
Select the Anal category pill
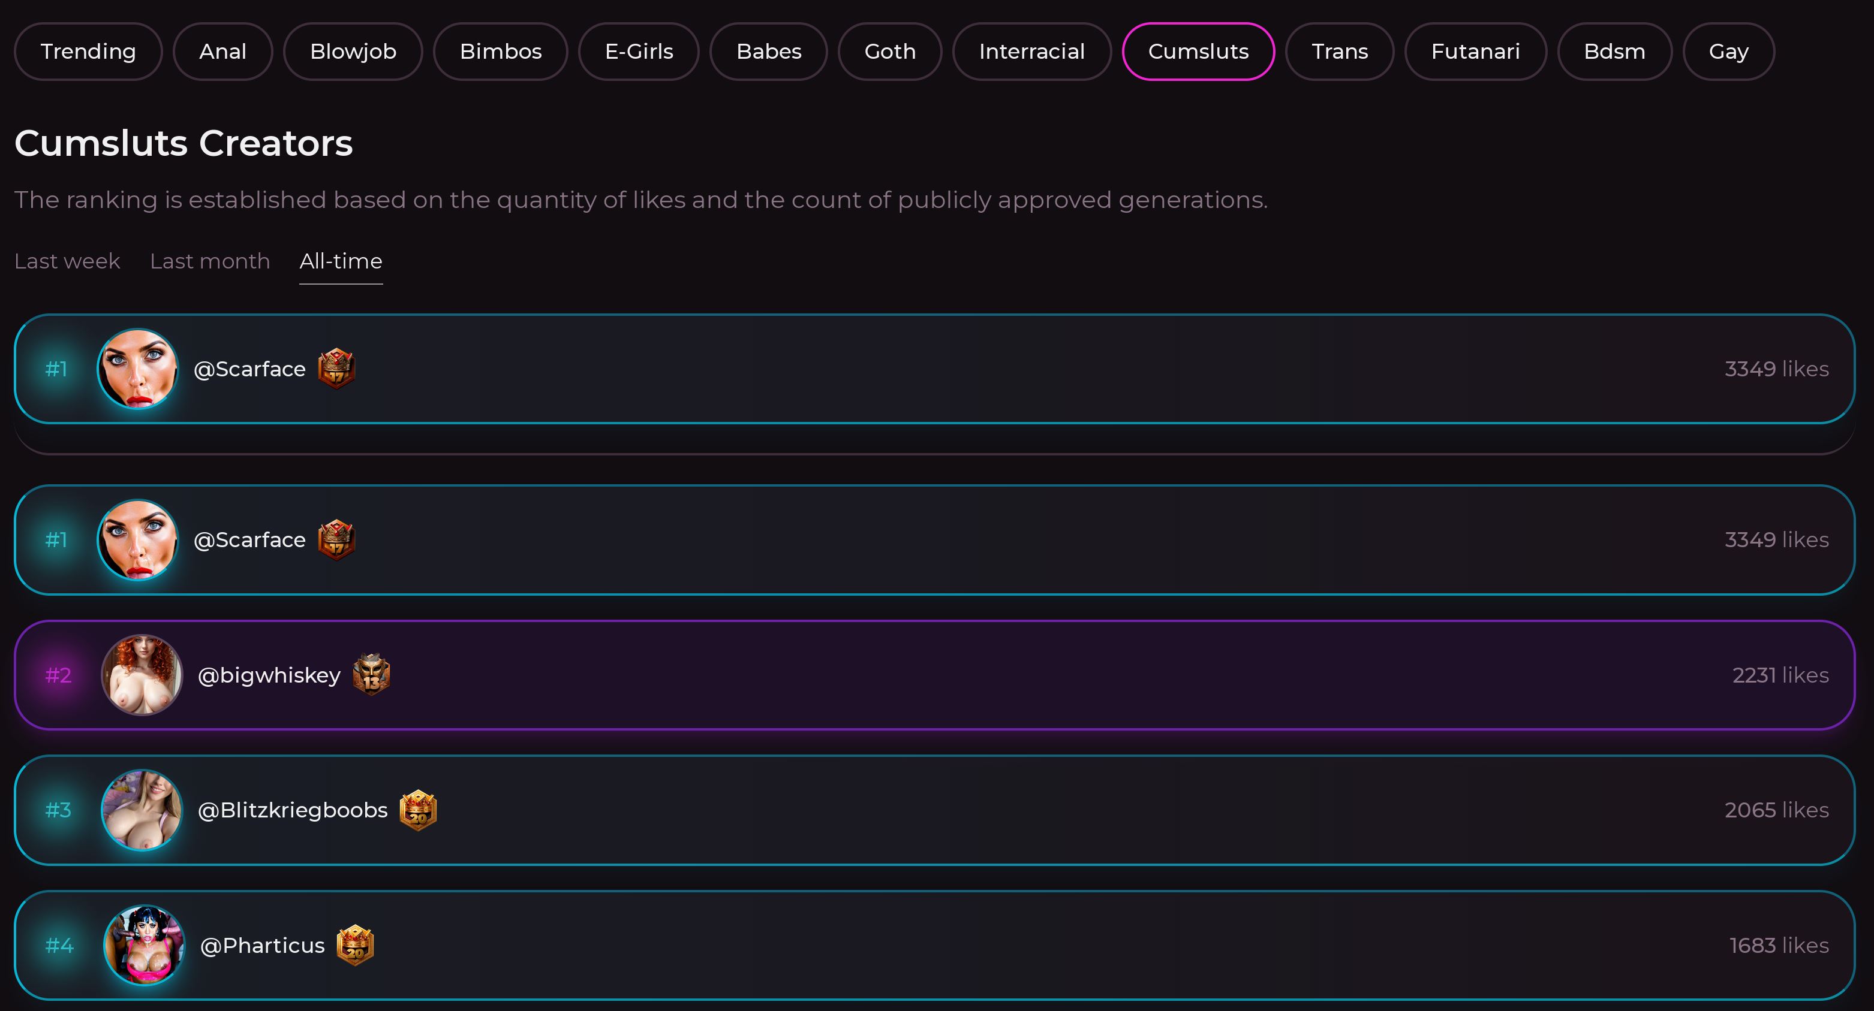click(x=222, y=52)
